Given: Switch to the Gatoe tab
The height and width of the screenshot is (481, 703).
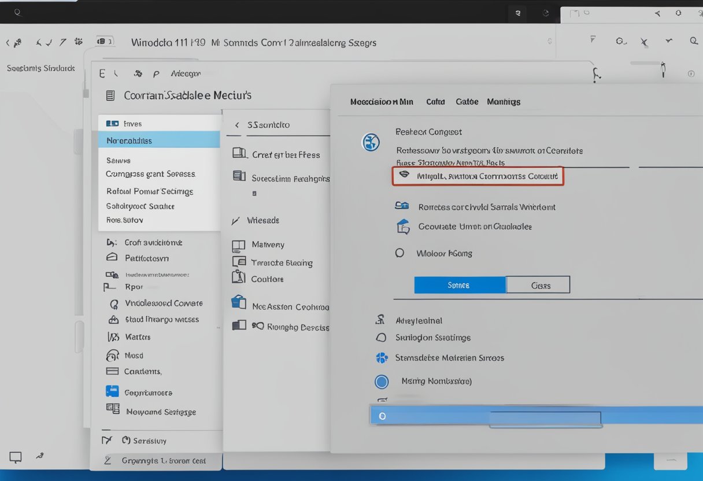Looking at the screenshot, I should click(x=467, y=101).
